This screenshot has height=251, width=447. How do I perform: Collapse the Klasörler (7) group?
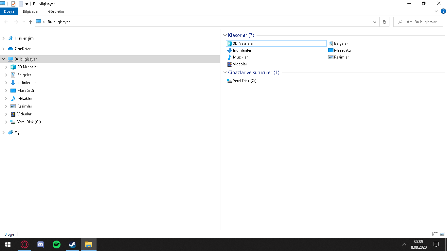225,35
